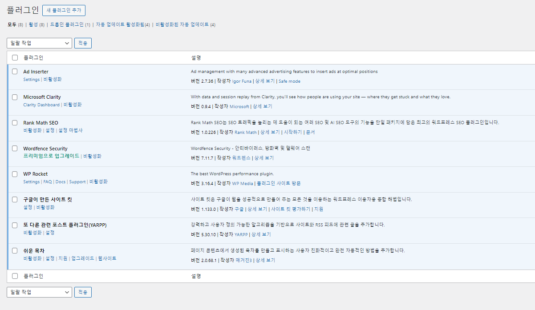This screenshot has height=310, width=535.
Task: Deactivate Microsoft Clarity via 비활성화
Action: click(73, 105)
